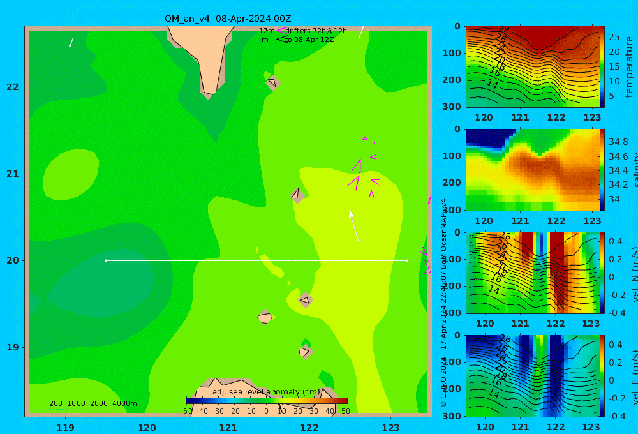Click the long white current arrow near 122.5°E
638x434 pixels.
click(354, 227)
